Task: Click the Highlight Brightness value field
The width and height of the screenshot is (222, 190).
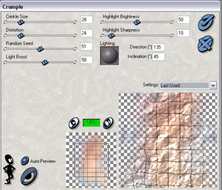Action: 183,20
